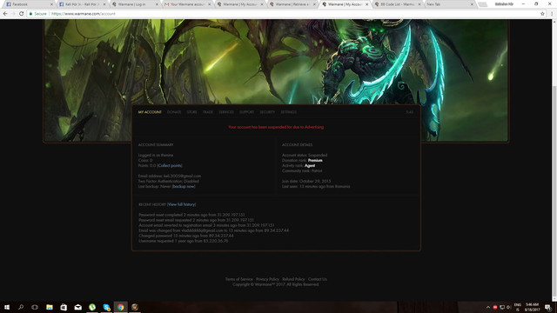Click the red account suspended notice

point(276,127)
